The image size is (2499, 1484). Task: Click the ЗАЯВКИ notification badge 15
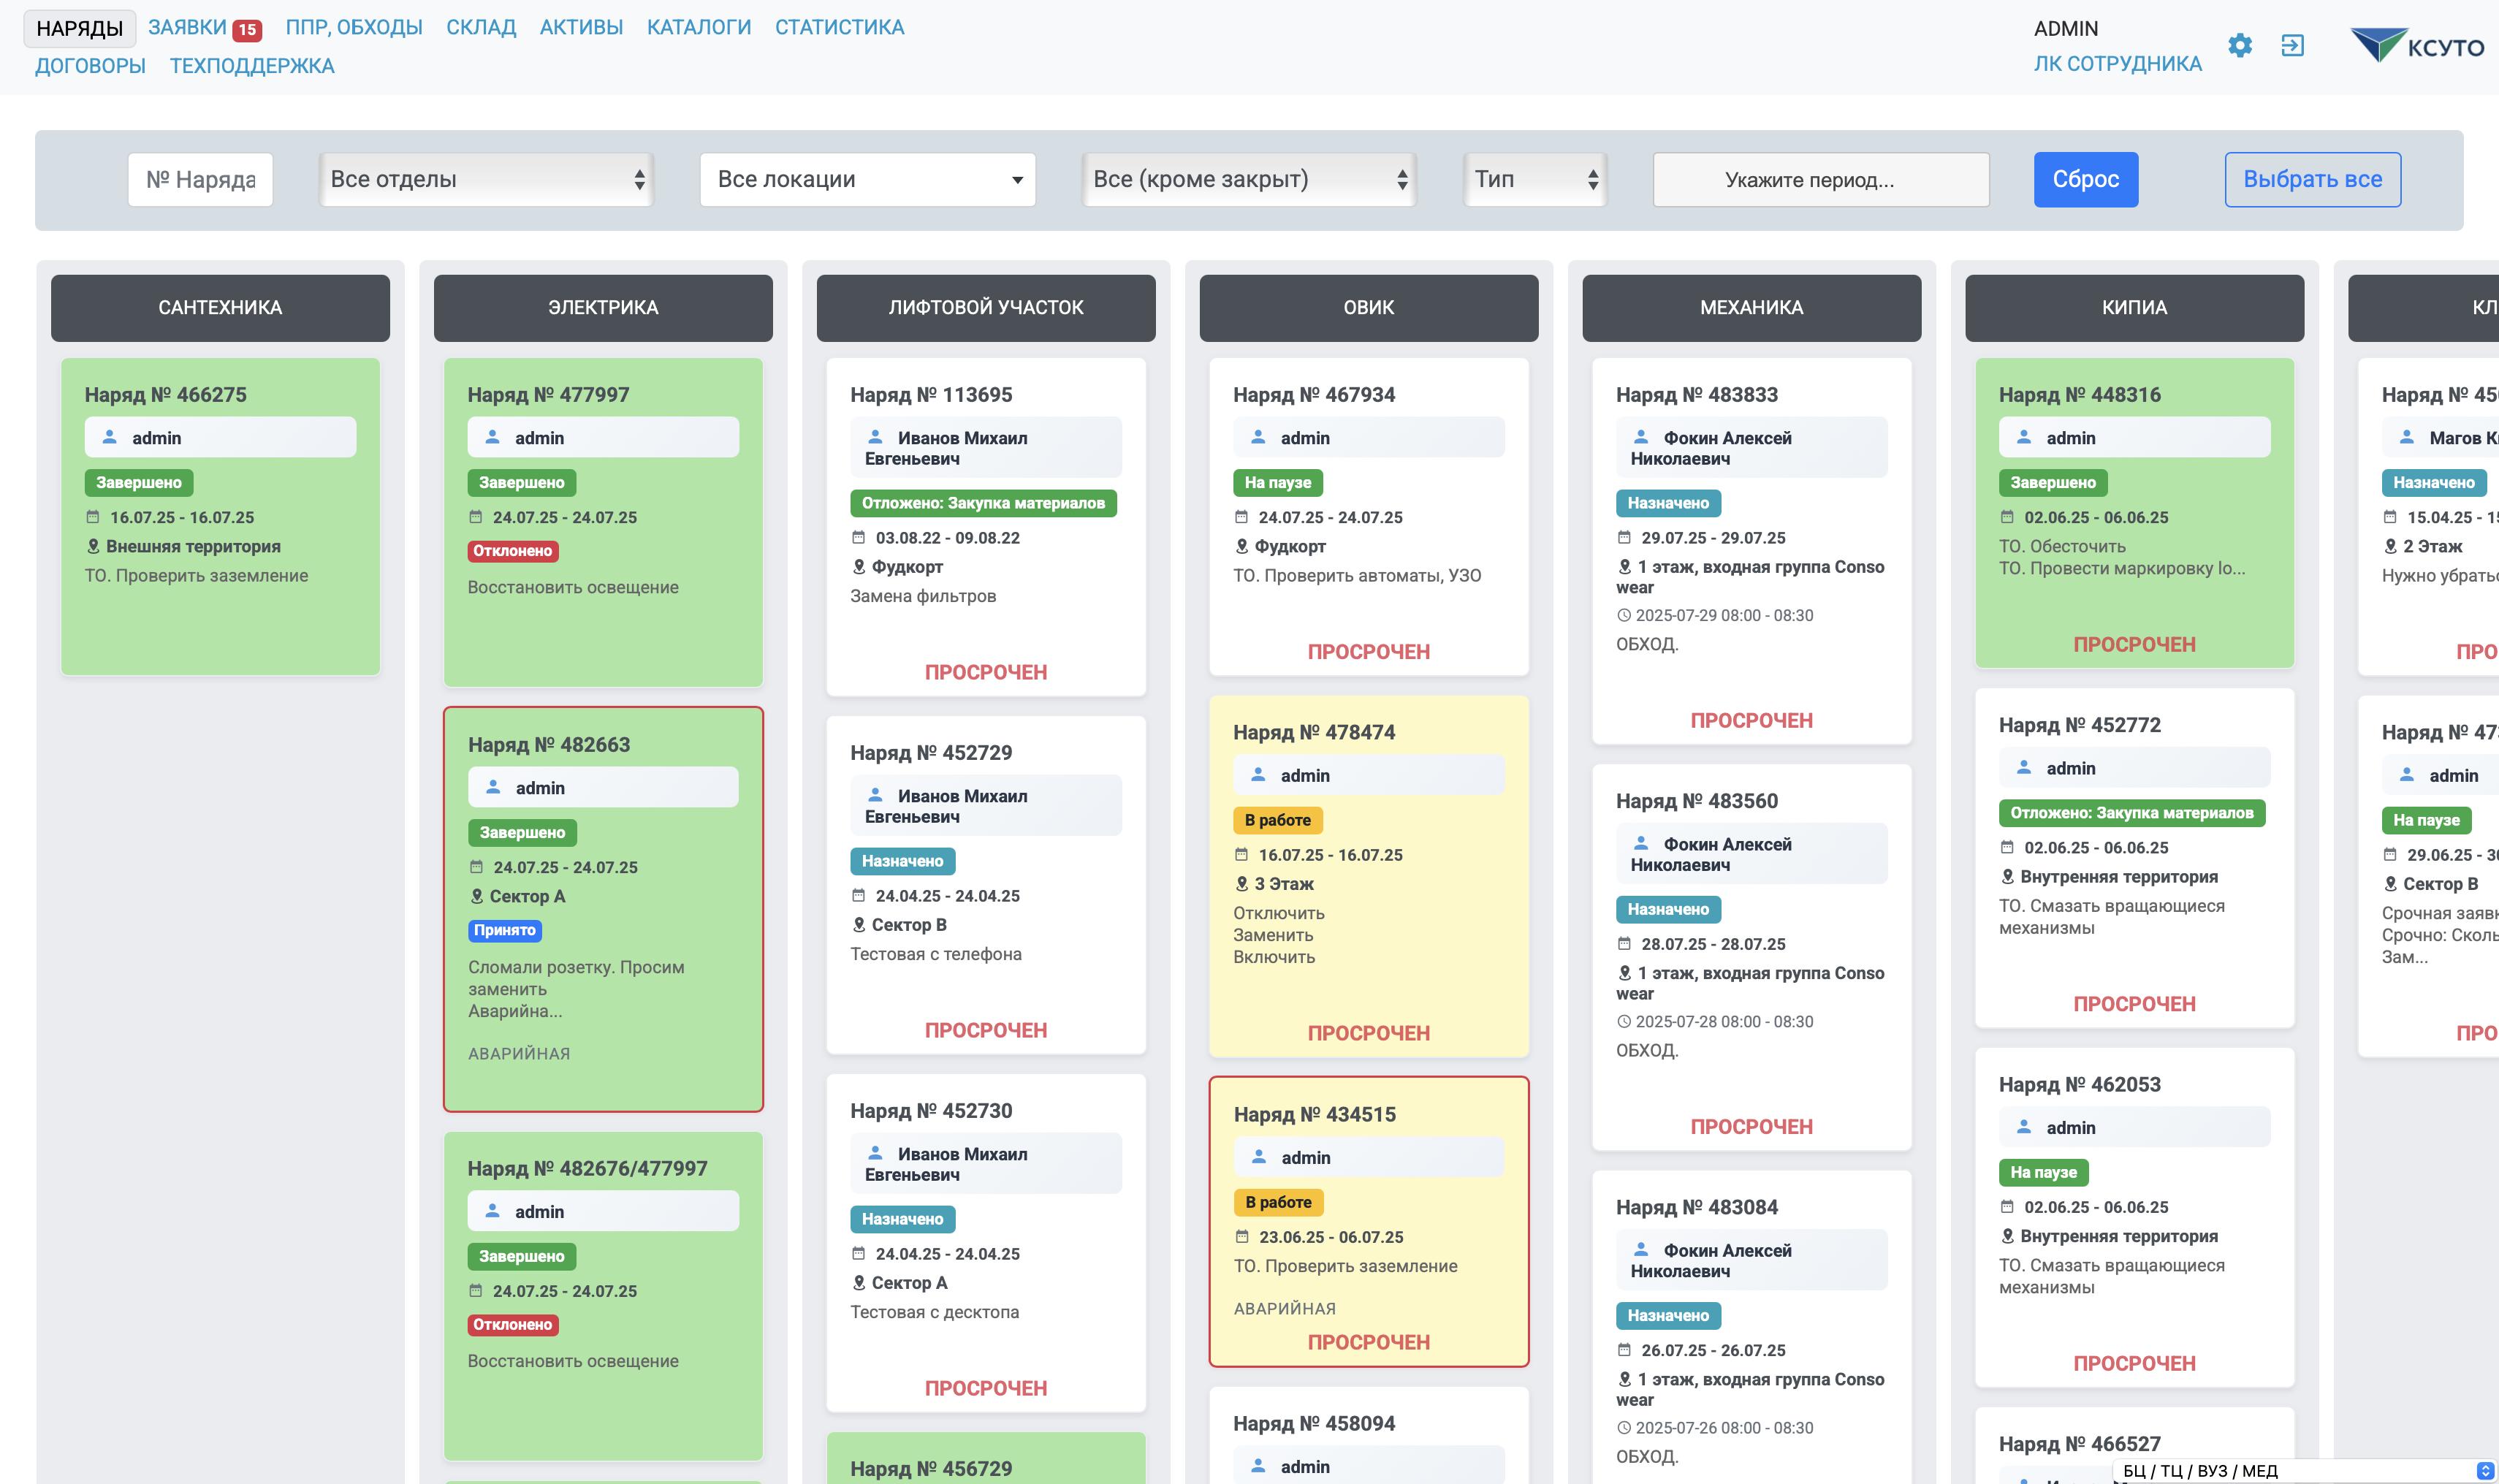coord(247,30)
